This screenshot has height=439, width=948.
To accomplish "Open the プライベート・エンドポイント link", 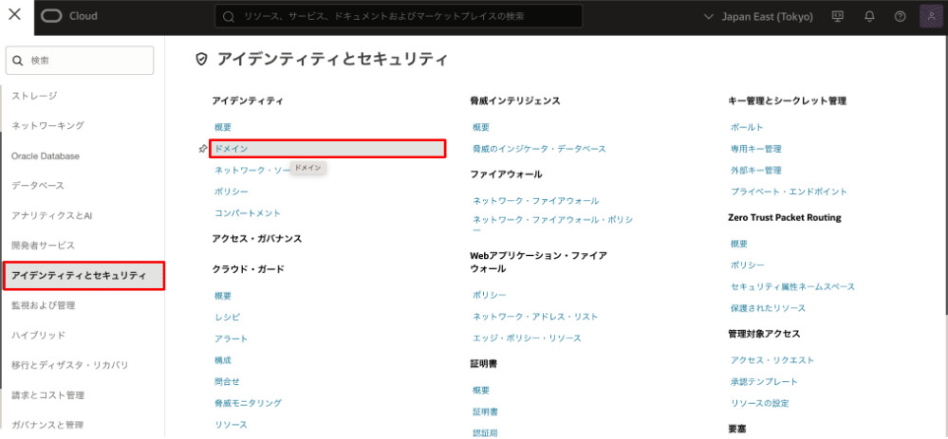I will [789, 192].
